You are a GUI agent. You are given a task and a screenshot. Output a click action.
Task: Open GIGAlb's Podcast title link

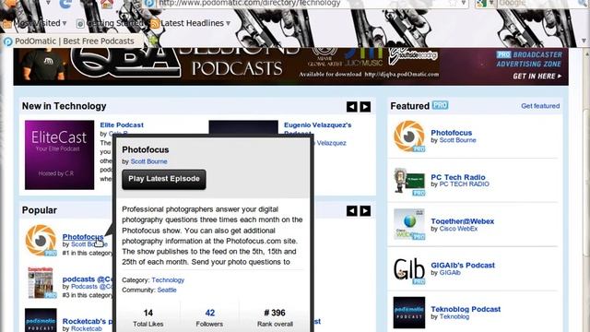(463, 266)
